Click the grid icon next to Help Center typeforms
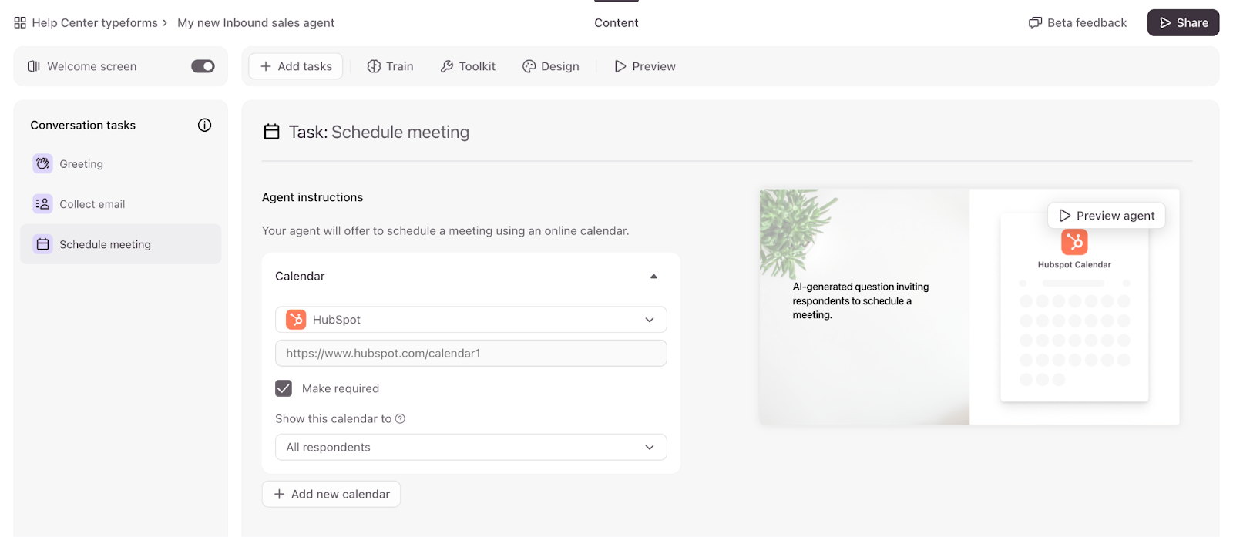This screenshot has width=1233, height=537. [x=20, y=23]
